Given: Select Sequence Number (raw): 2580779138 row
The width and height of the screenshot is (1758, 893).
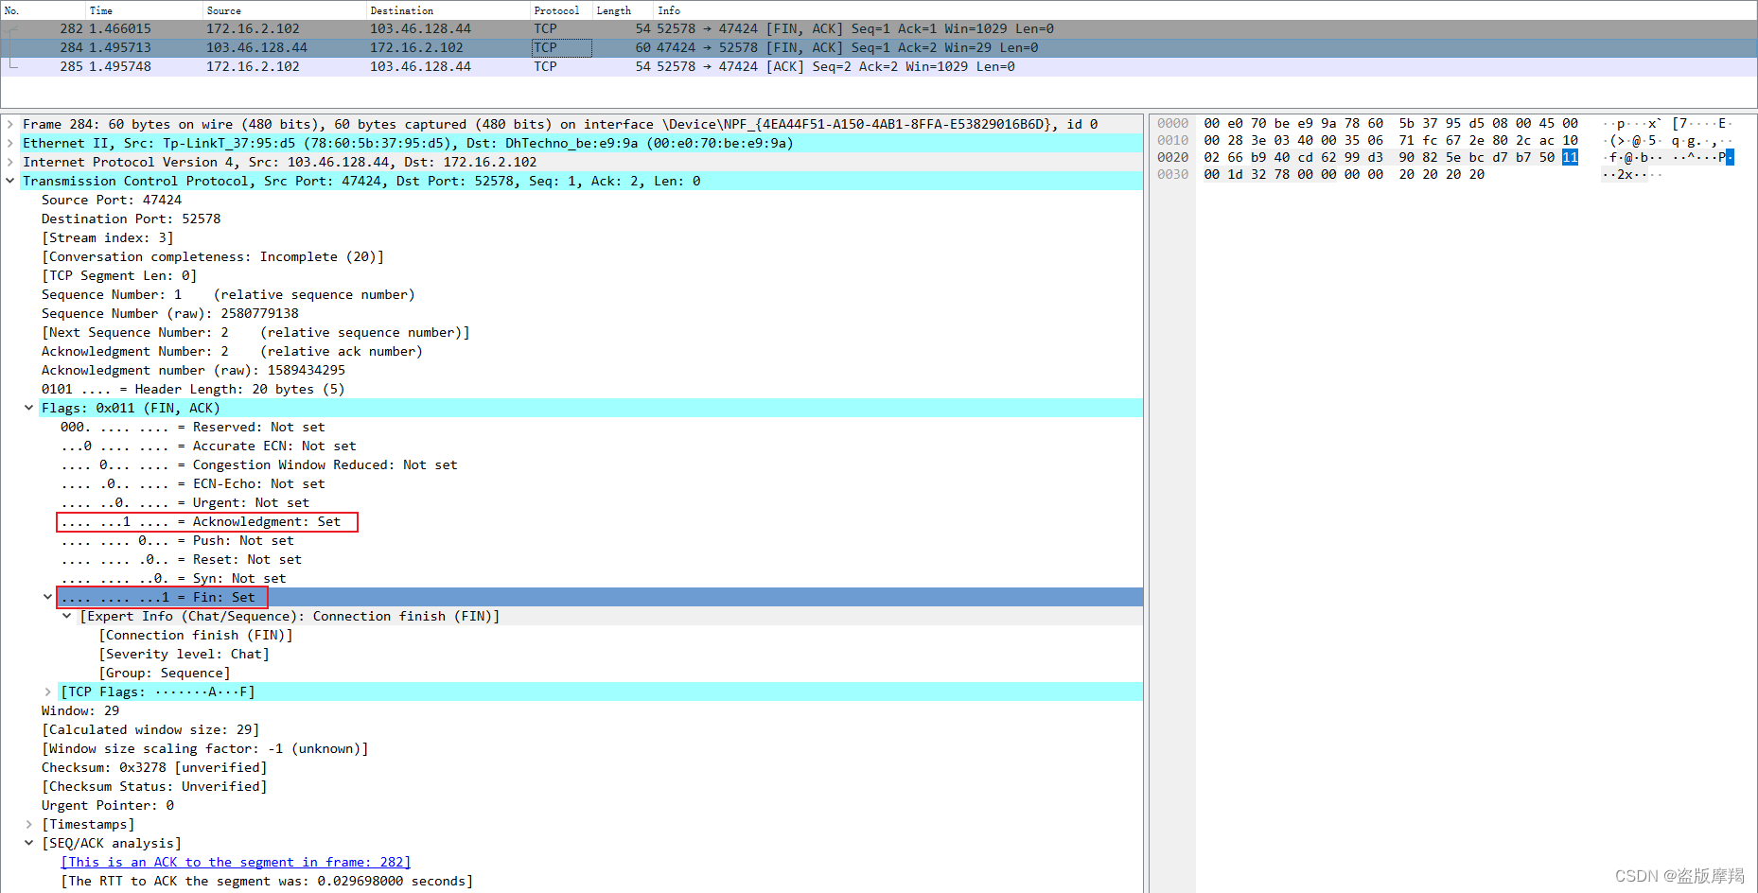Looking at the screenshot, I should pyautogui.click(x=170, y=313).
